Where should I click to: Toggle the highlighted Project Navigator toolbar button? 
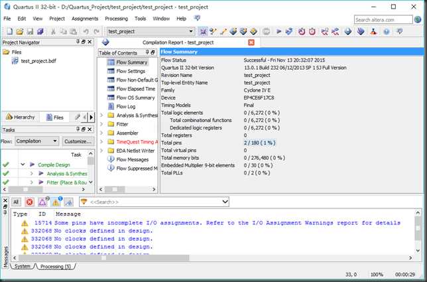pos(203,31)
